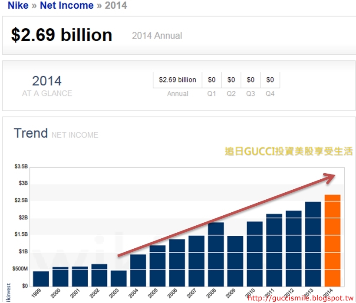Click the Q4 column label
Image resolution: width=356 pixels, height=303 pixels.
pos(270,93)
